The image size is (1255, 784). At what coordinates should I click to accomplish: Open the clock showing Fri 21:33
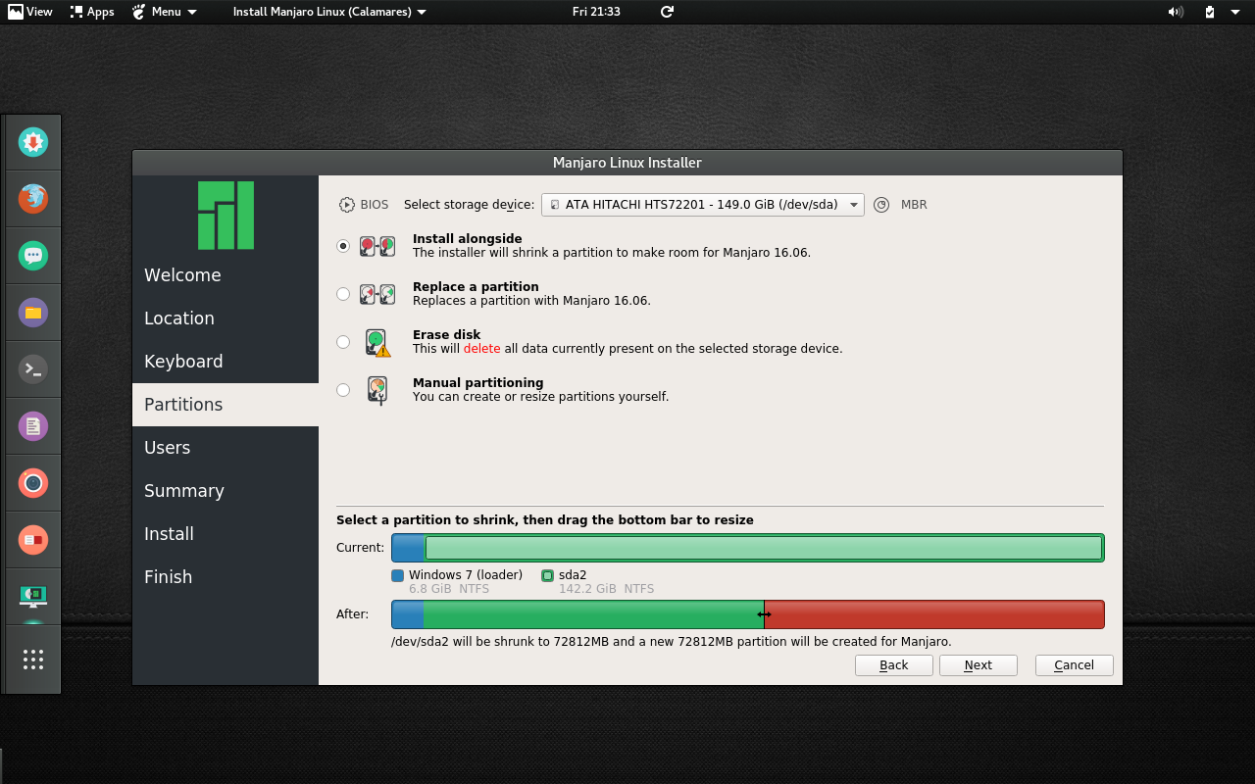(x=596, y=12)
